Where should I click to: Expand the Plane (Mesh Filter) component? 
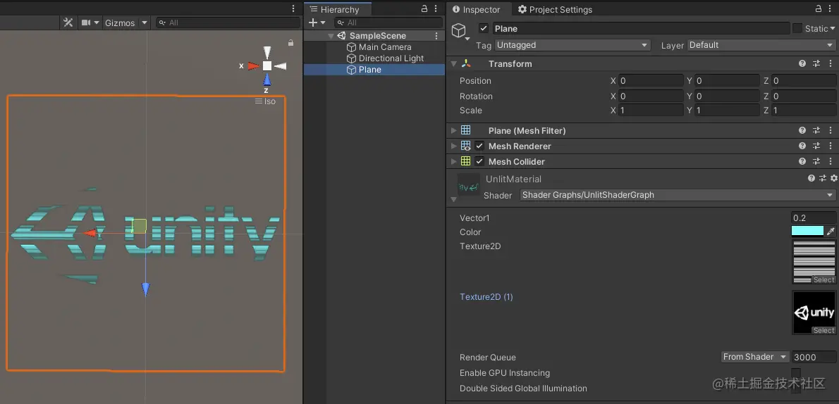click(454, 130)
